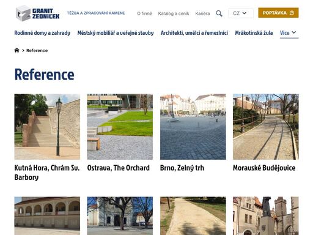Viewport: 313px width, 235px height.
Task: Select Mrákotínská žula menu item
Action: coord(254,33)
